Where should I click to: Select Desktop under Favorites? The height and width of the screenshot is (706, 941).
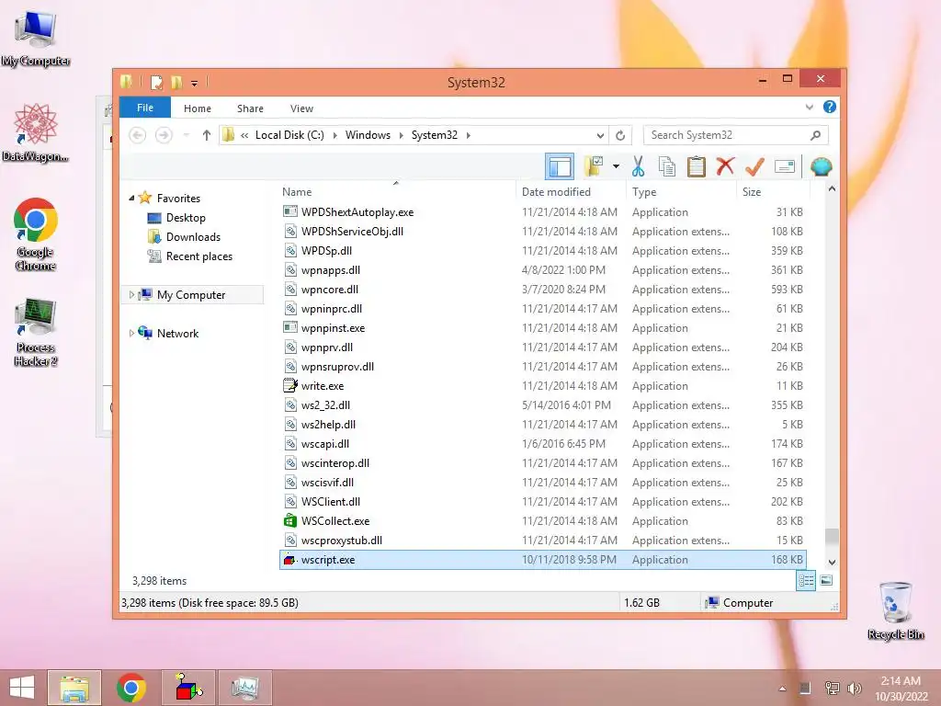[186, 217]
